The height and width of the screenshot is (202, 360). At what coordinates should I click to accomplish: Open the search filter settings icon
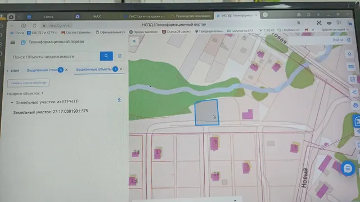coord(120,56)
